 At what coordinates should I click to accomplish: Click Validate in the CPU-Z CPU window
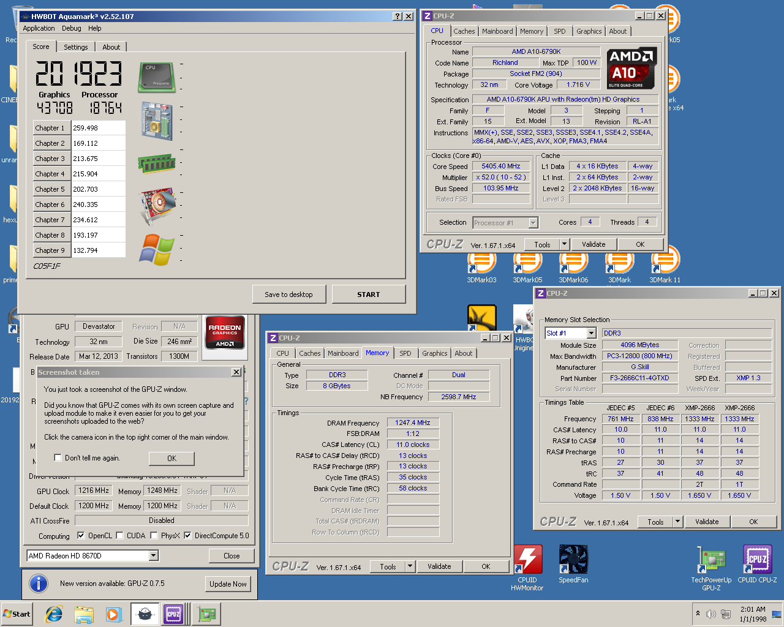click(594, 244)
